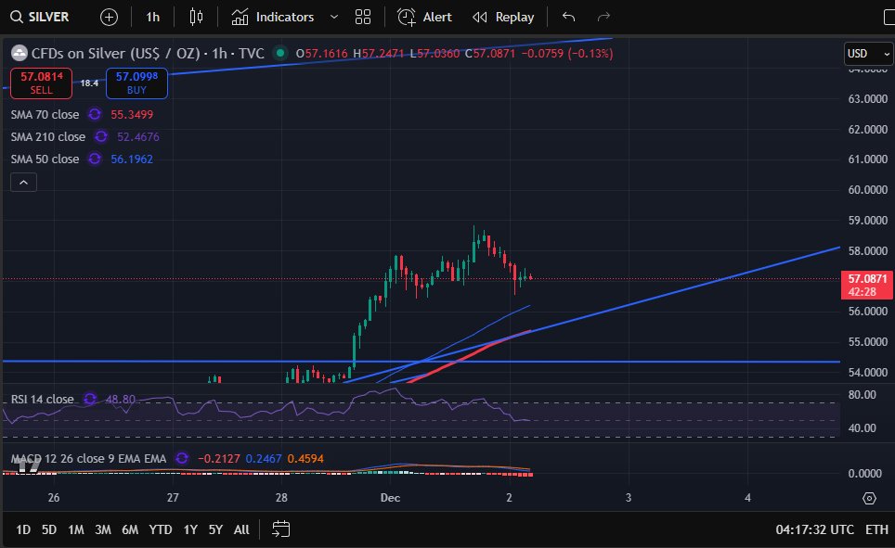Collapse the indicator legend arrow
Screen dimensions: 895x548
click(x=24, y=182)
